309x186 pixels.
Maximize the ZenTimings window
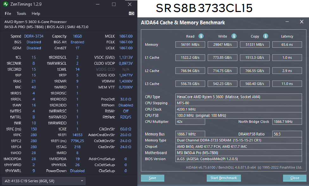tap(114, 4)
